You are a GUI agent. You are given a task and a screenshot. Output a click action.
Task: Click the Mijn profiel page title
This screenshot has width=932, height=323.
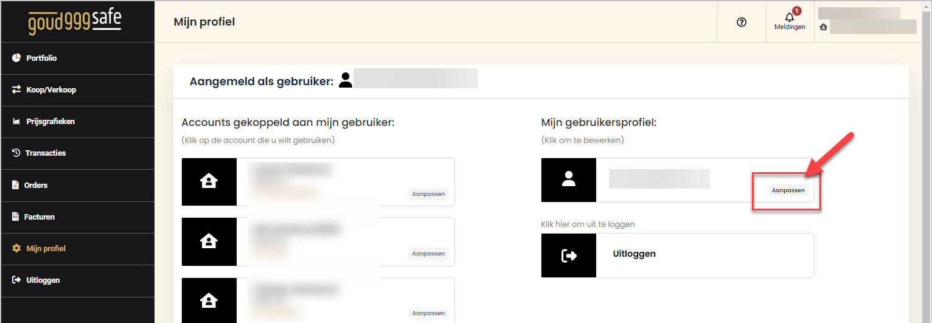204,22
